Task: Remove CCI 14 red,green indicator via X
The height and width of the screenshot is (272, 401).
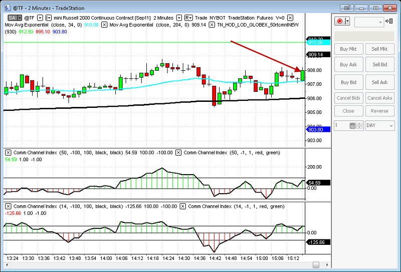Action: [182, 206]
